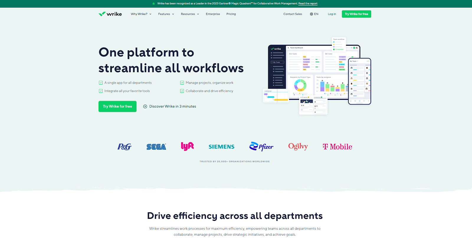Click the Team workflow card in hero image

point(339,44)
